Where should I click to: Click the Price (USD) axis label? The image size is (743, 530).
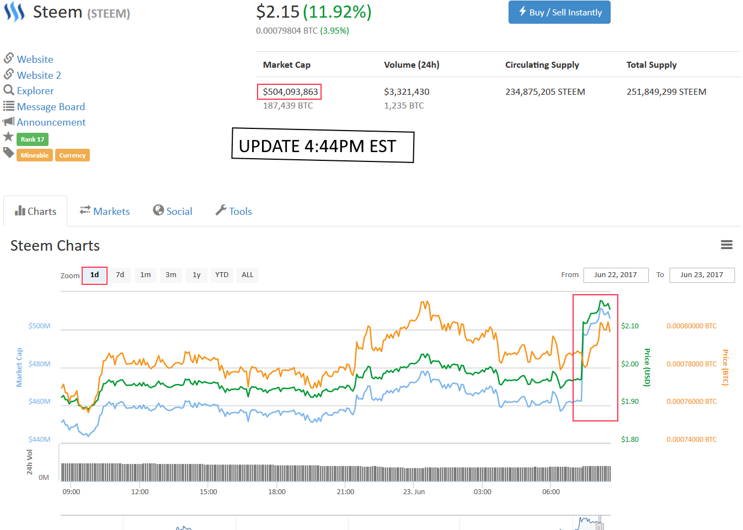[x=648, y=367]
